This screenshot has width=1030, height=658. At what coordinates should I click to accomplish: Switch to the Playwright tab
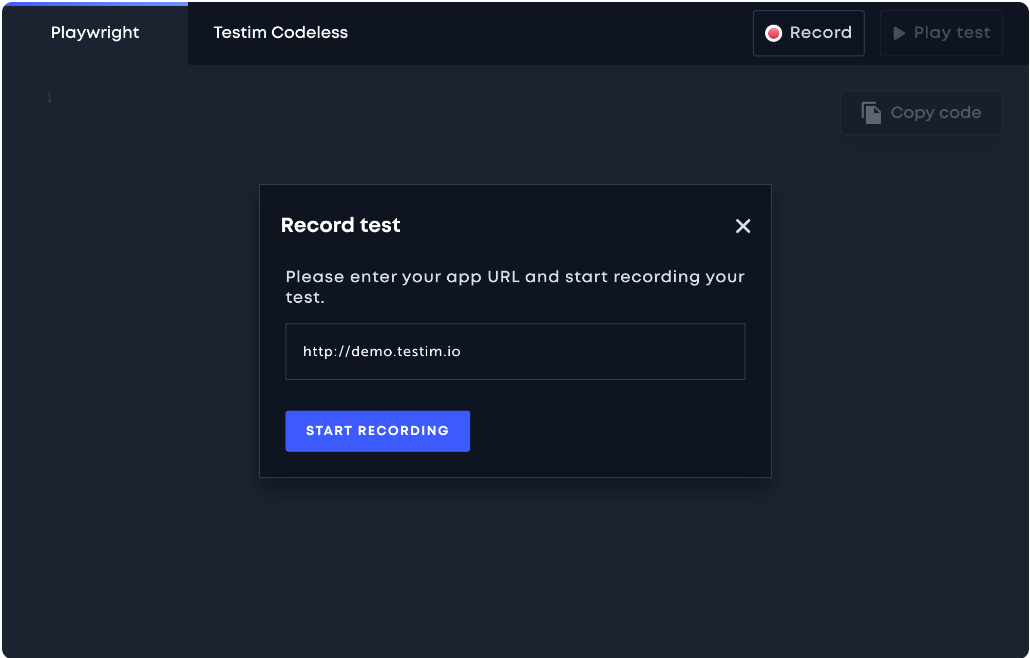pyautogui.click(x=95, y=33)
